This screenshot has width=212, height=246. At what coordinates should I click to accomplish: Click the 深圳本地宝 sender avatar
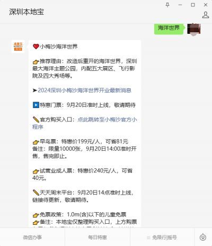[18, 47]
